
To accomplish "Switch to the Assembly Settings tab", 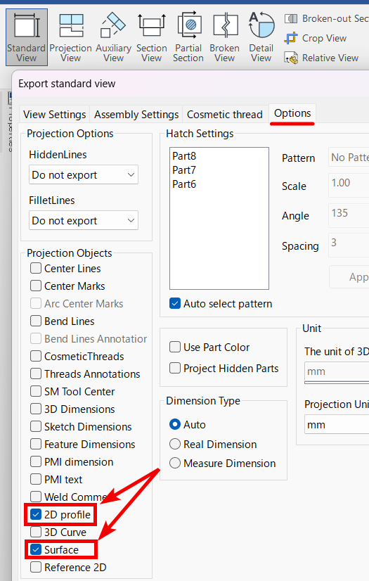I will coord(136,115).
